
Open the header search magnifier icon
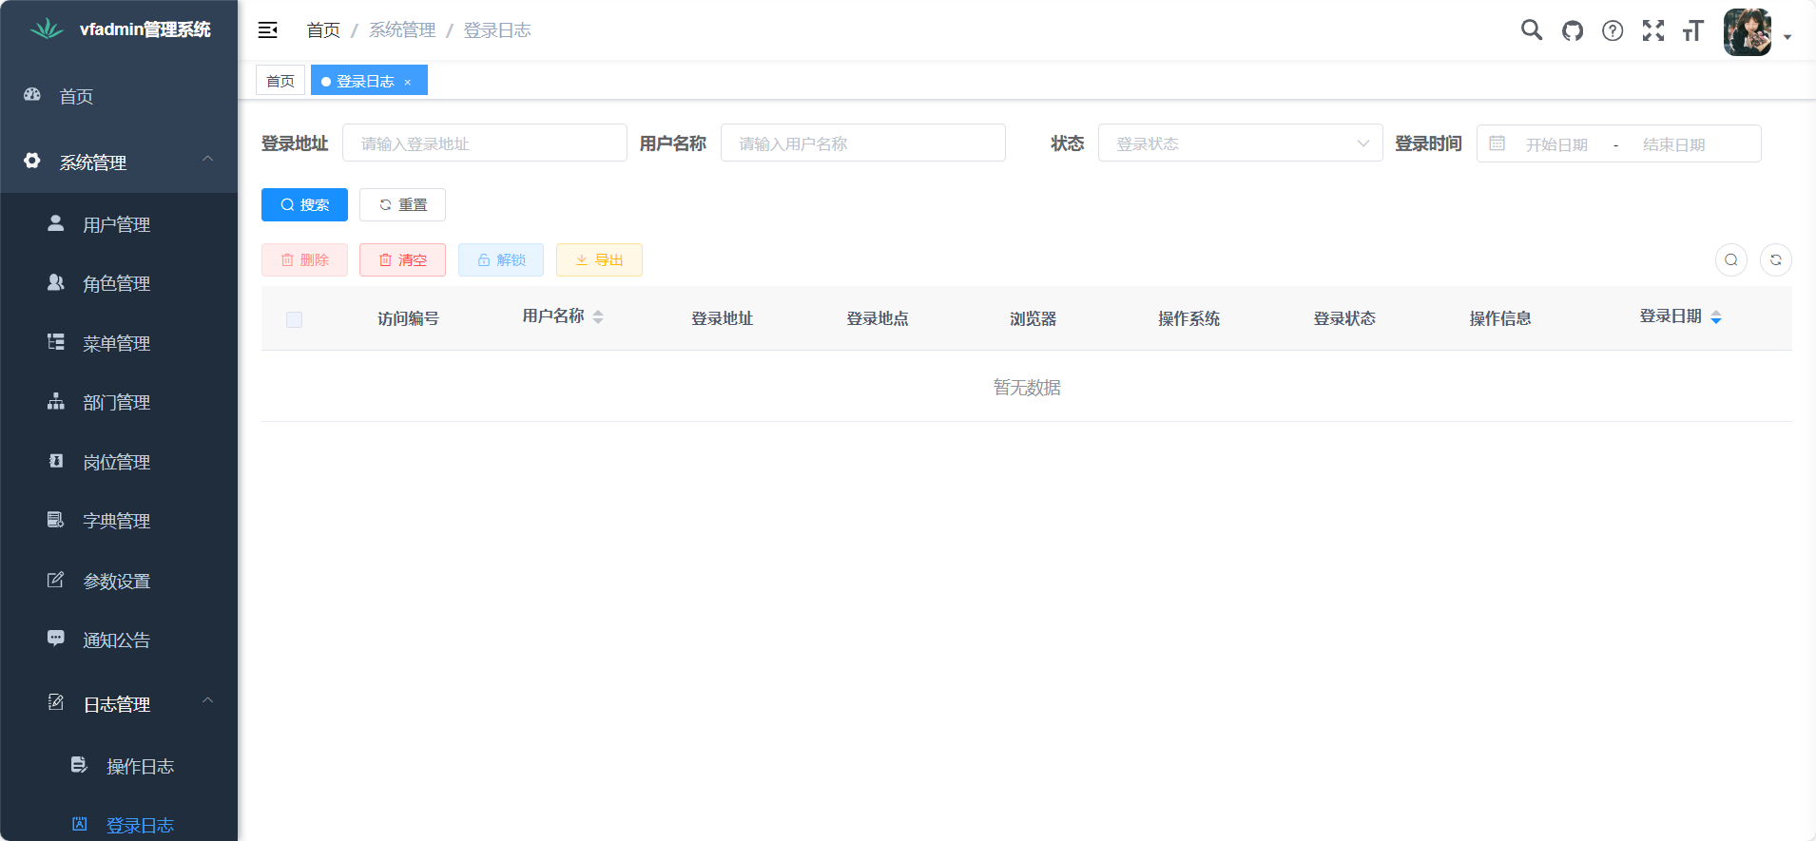click(x=1532, y=30)
